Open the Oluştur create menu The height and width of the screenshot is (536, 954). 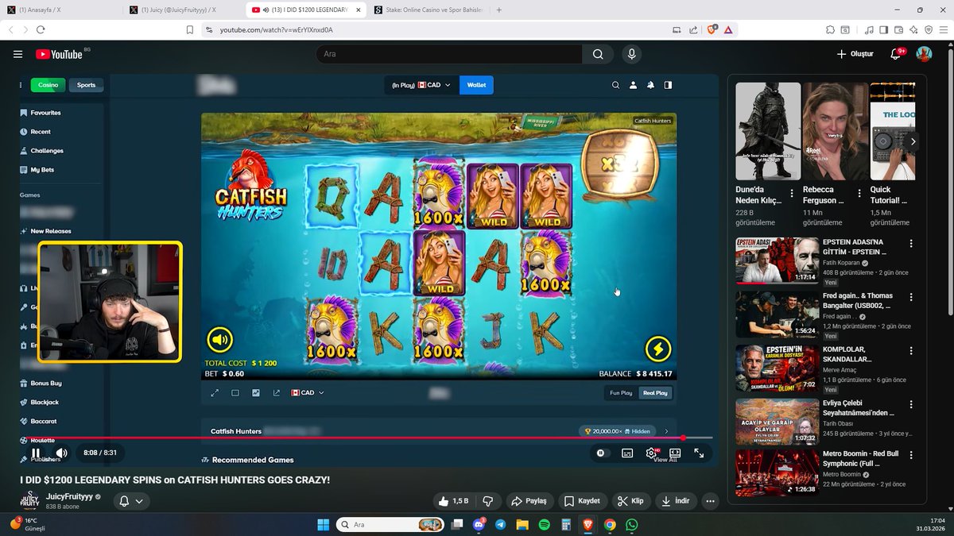point(855,54)
